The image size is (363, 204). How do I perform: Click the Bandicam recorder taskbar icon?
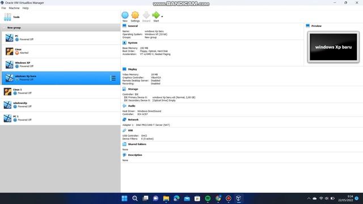(229, 198)
